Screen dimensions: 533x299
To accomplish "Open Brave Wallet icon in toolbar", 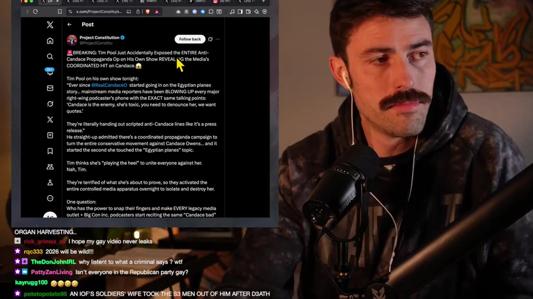I will pos(248,12).
